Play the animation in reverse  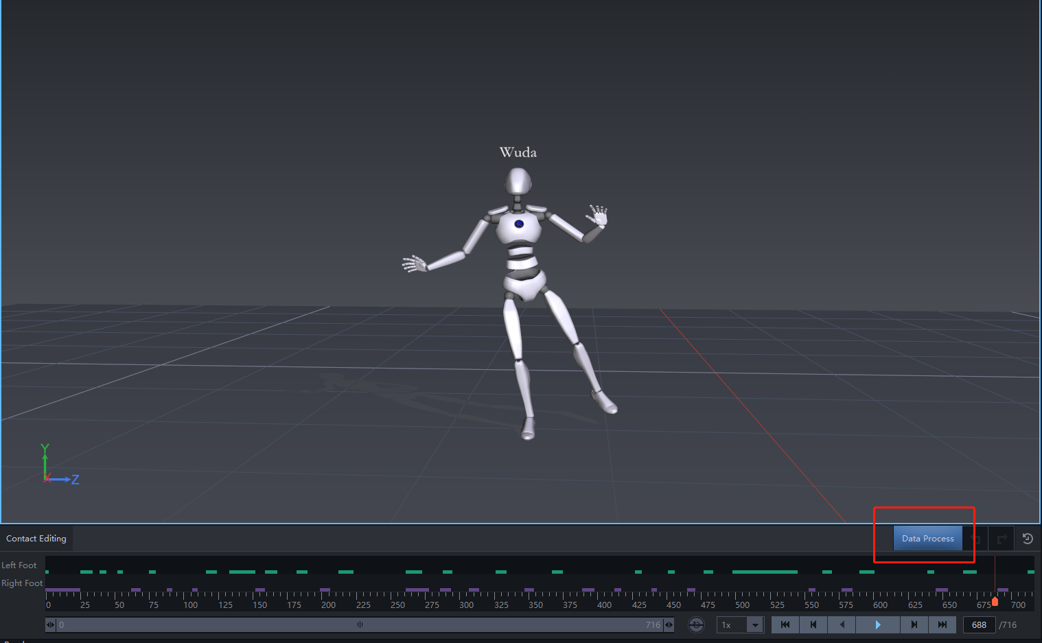[842, 624]
